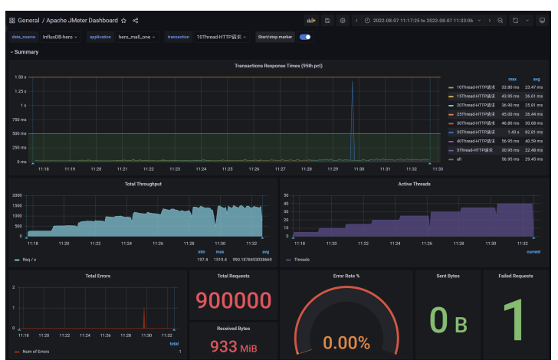Click the 197.4 min throughput value
Image resolution: width=558 pixels, height=360 pixels.
pyautogui.click(x=202, y=260)
